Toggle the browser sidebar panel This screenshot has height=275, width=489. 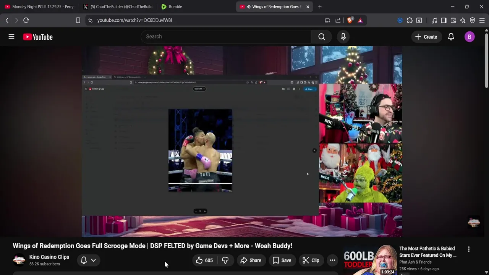coord(444,20)
